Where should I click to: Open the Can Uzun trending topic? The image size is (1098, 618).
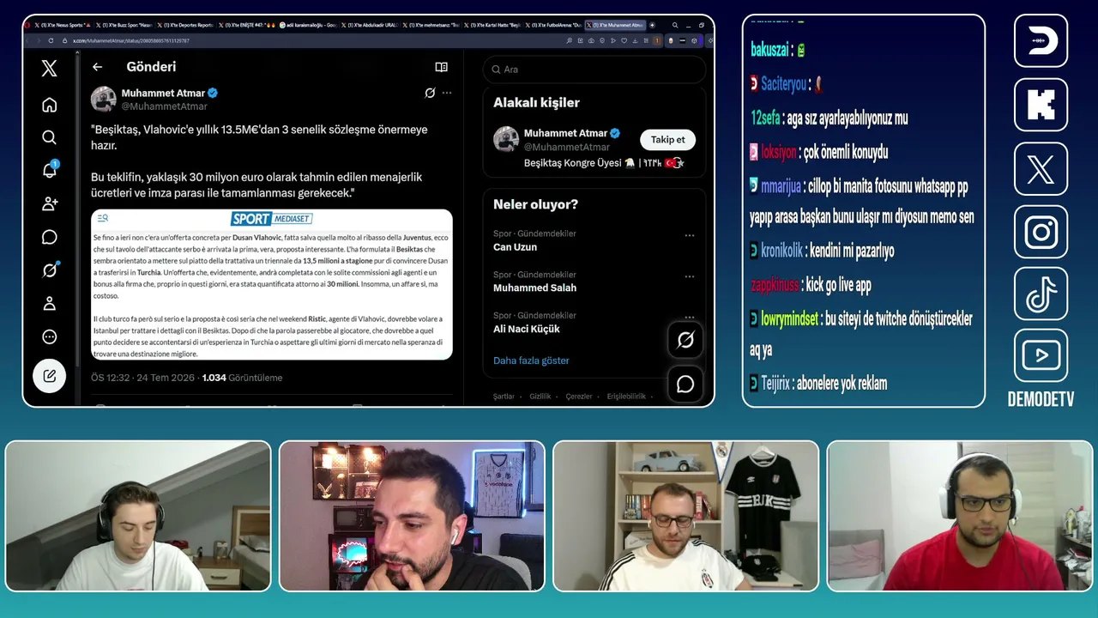[515, 247]
